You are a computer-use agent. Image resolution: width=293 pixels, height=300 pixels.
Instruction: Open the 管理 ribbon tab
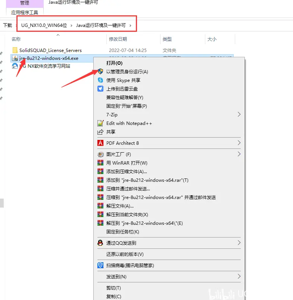pos(25,3)
